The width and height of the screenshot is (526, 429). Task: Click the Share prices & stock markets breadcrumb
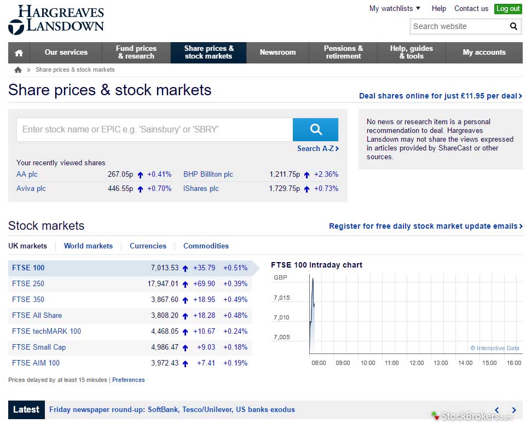pos(75,69)
